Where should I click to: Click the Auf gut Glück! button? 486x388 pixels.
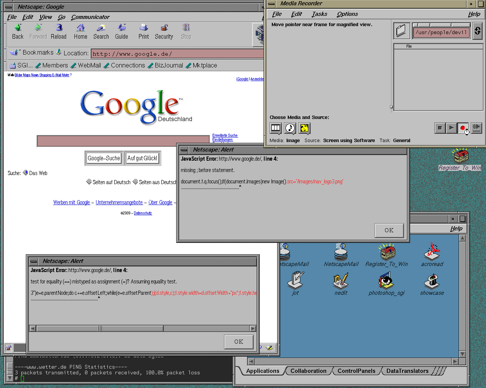coord(142,158)
